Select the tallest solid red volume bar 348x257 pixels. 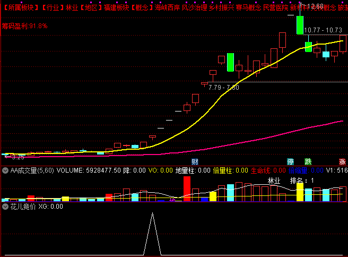point(187,189)
